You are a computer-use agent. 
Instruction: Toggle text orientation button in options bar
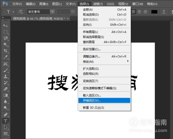point(21,12)
